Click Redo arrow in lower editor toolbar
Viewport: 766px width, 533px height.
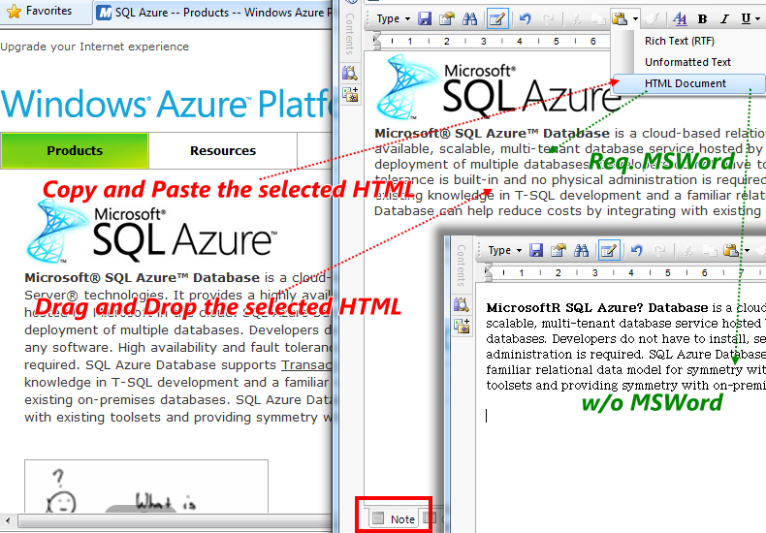(x=659, y=250)
